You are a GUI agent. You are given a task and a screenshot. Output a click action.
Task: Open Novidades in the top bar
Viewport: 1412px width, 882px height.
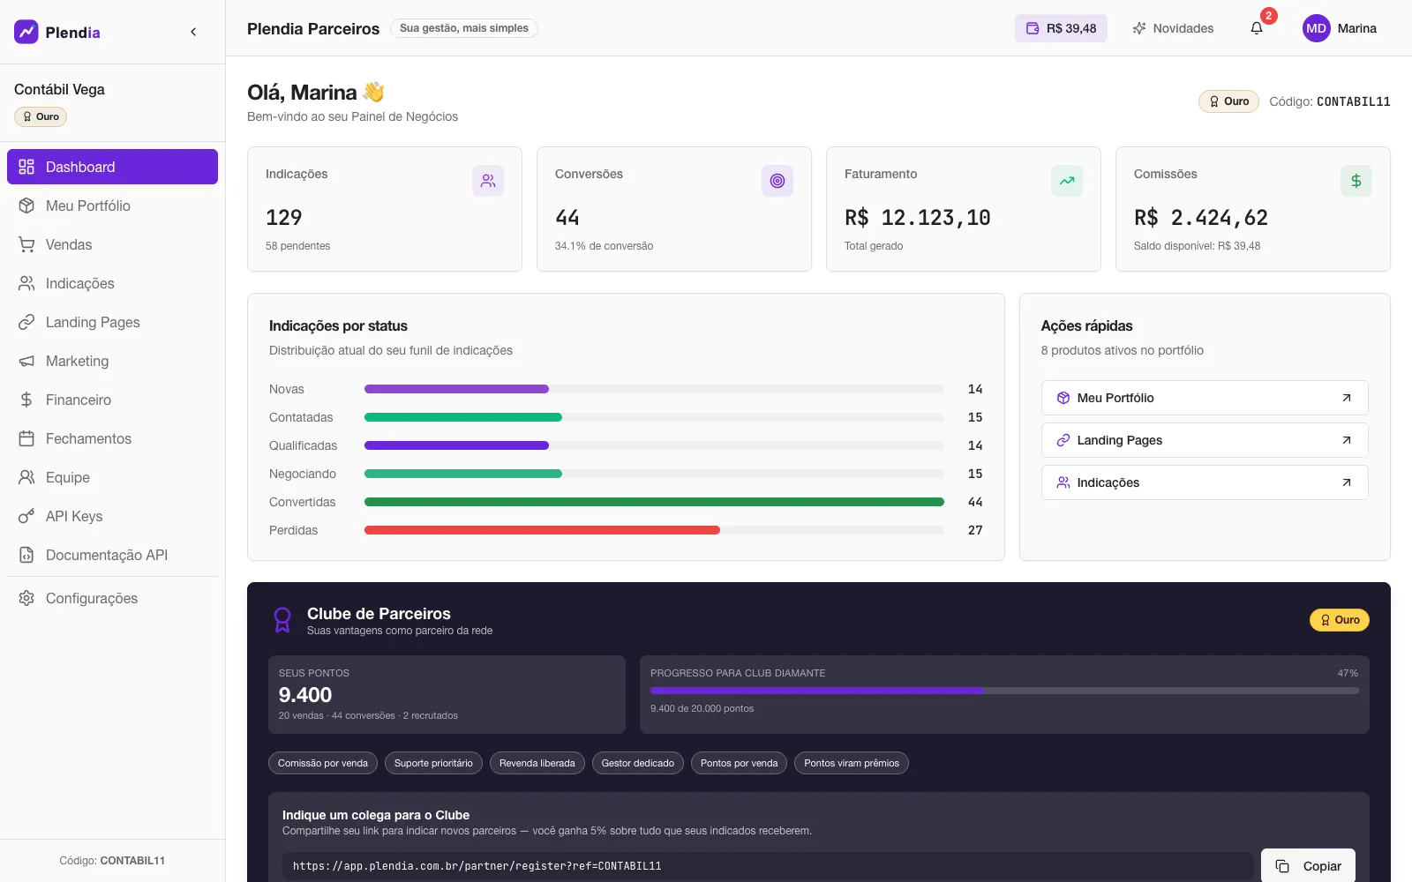[x=1173, y=28]
